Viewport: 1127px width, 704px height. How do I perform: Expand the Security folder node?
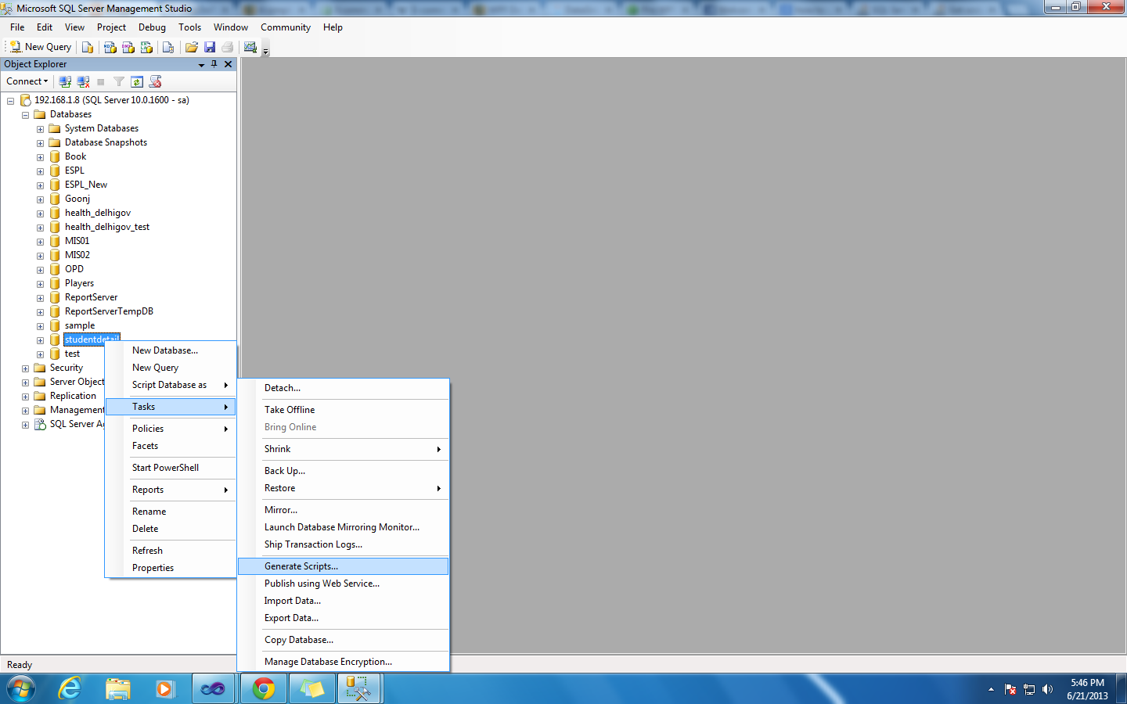coord(25,368)
